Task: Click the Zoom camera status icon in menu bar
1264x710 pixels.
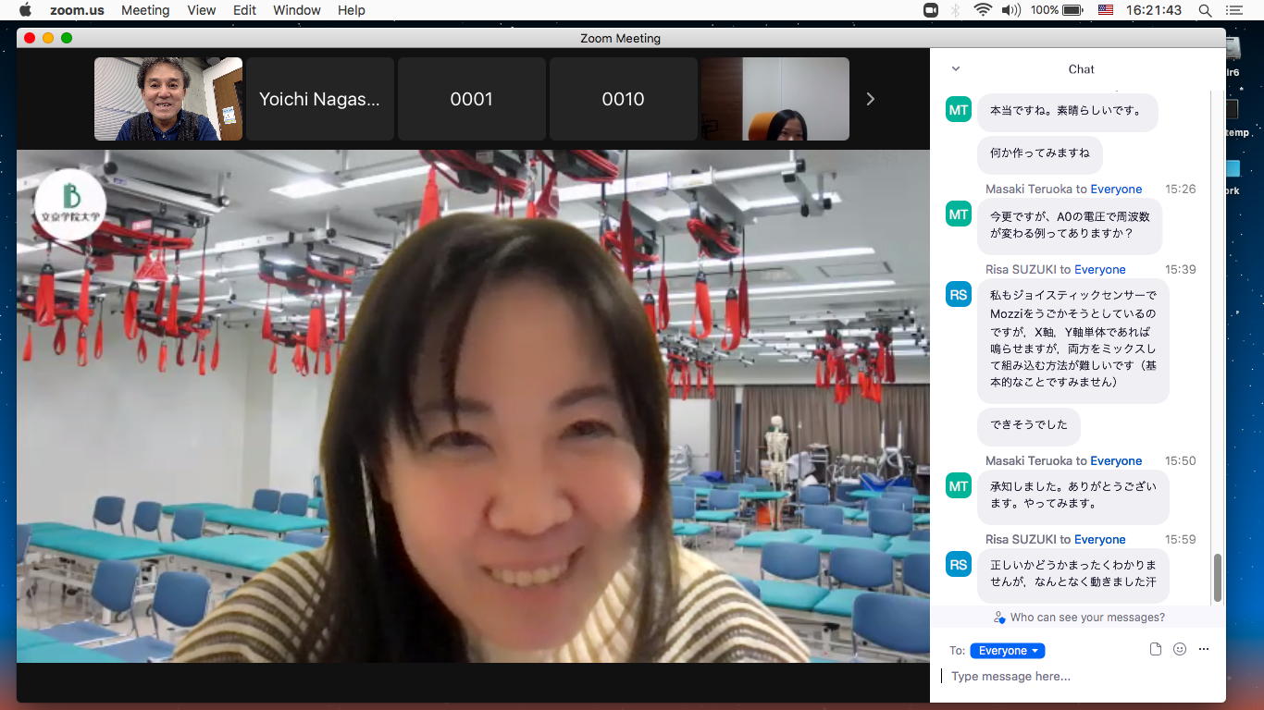Action: click(931, 10)
